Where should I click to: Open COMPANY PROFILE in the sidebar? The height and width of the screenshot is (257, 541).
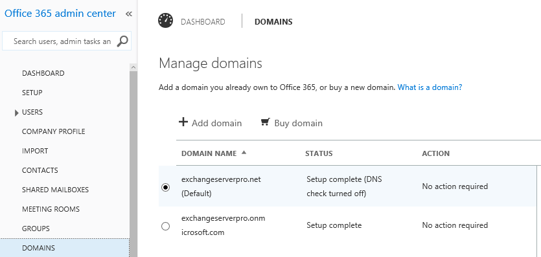pyautogui.click(x=54, y=131)
